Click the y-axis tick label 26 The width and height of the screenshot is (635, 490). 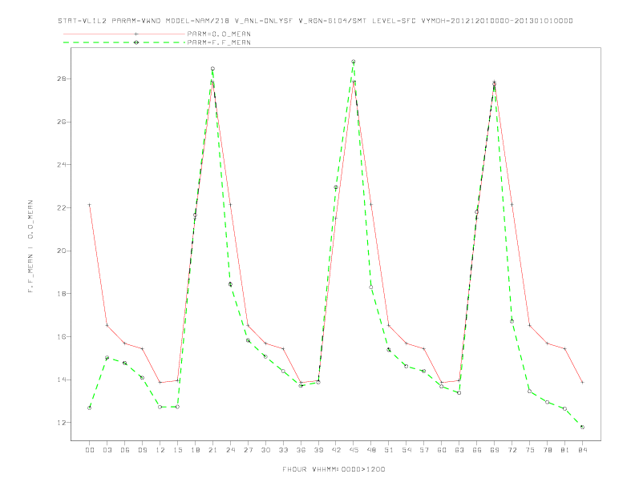(x=62, y=122)
